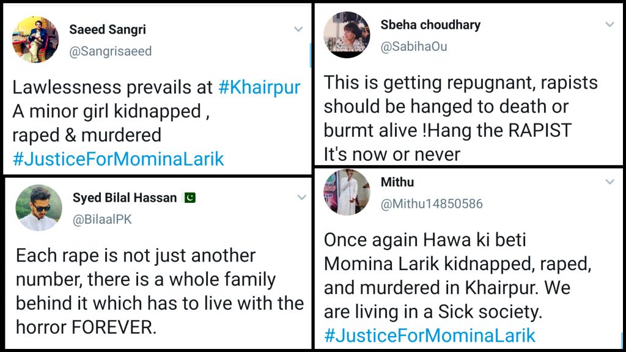Open Sbeha choudhary's profile picture
This screenshot has width=626, height=352.
[x=347, y=35]
